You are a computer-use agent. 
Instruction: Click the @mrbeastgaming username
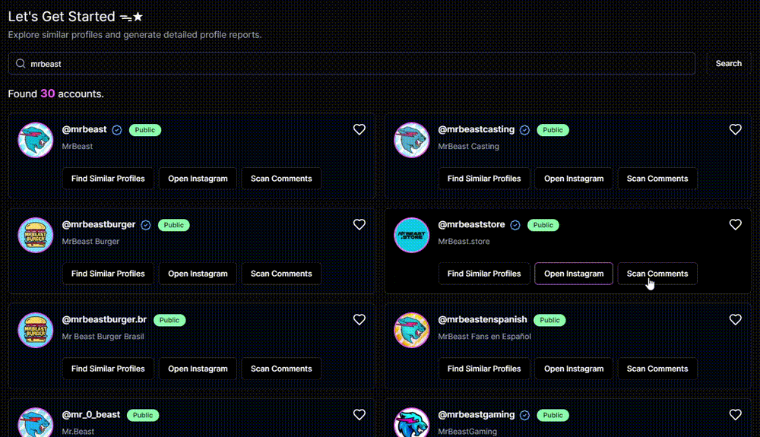pos(477,414)
